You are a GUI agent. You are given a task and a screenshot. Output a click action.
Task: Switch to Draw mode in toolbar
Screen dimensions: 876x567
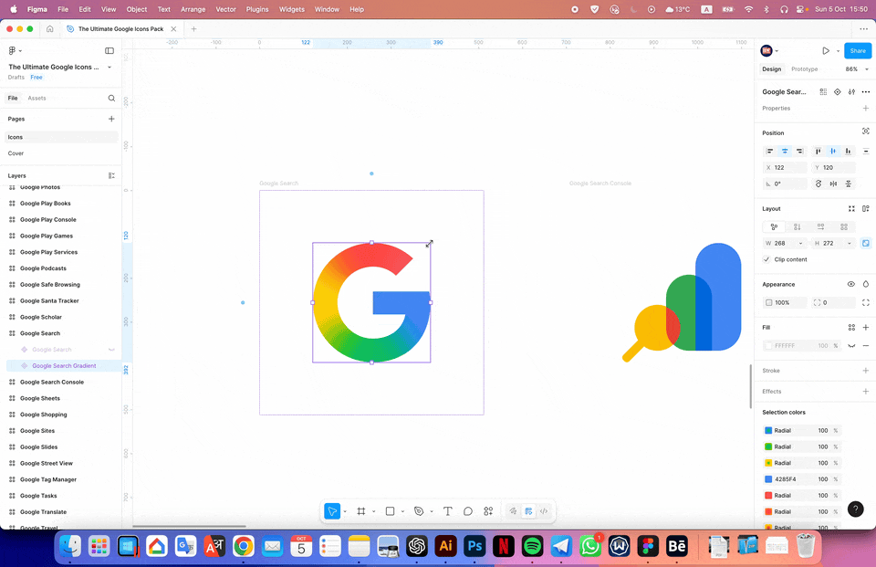tap(513, 511)
